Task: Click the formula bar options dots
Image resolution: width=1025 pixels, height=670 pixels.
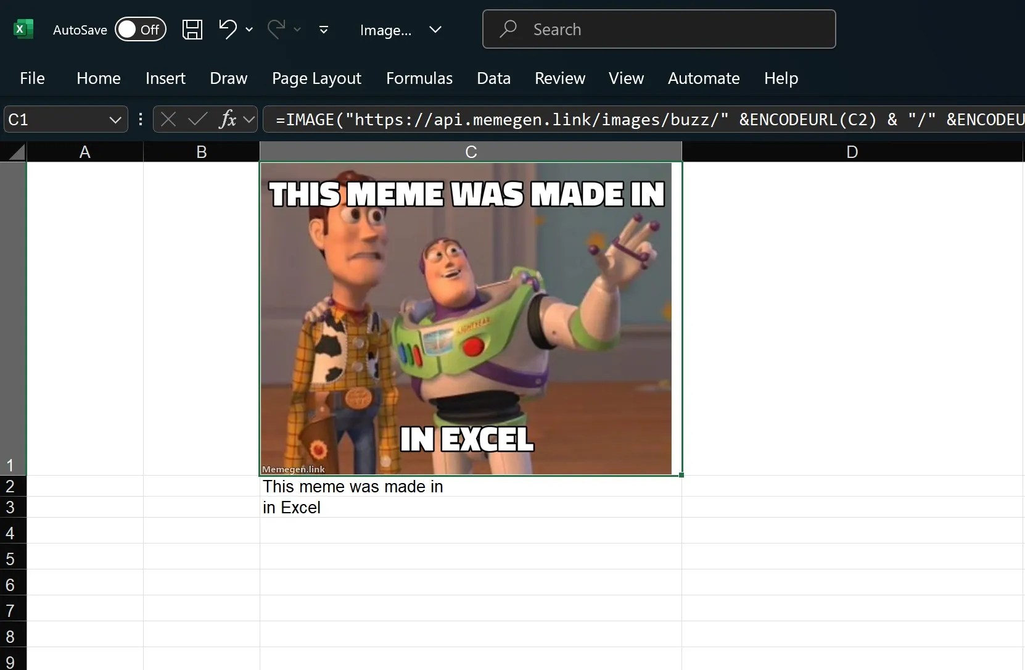Action: point(141,119)
